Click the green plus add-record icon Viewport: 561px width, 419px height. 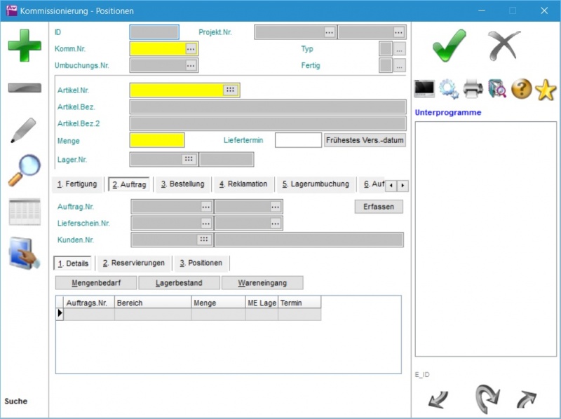pyautogui.click(x=25, y=46)
